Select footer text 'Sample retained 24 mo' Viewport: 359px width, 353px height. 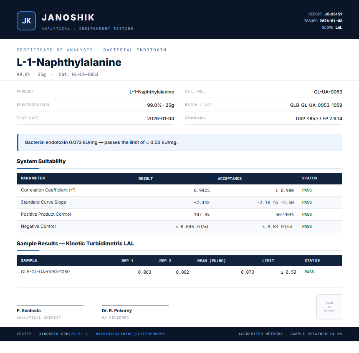click(x=316, y=334)
